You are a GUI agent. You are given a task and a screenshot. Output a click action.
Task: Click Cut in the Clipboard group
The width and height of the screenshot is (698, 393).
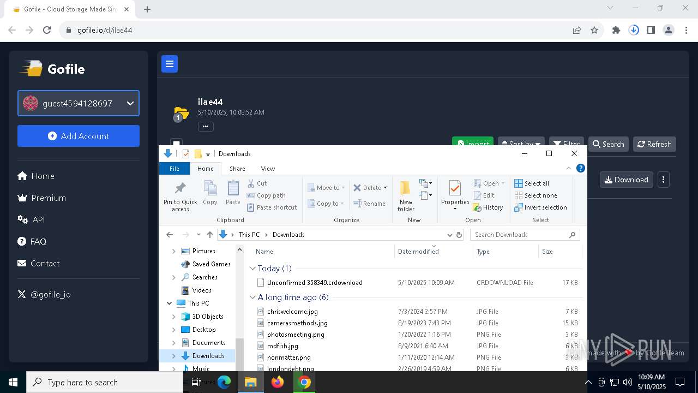(x=257, y=183)
